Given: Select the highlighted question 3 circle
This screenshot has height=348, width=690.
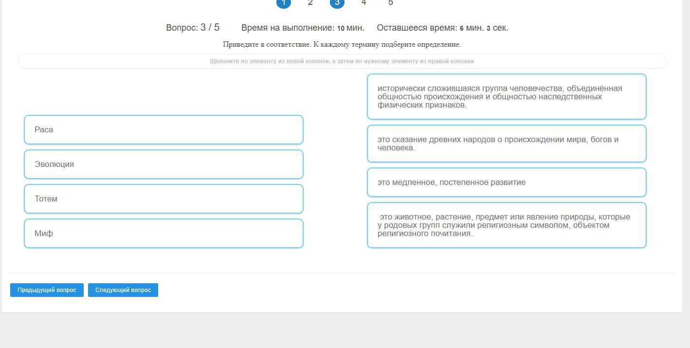Looking at the screenshot, I should click(x=337, y=3).
